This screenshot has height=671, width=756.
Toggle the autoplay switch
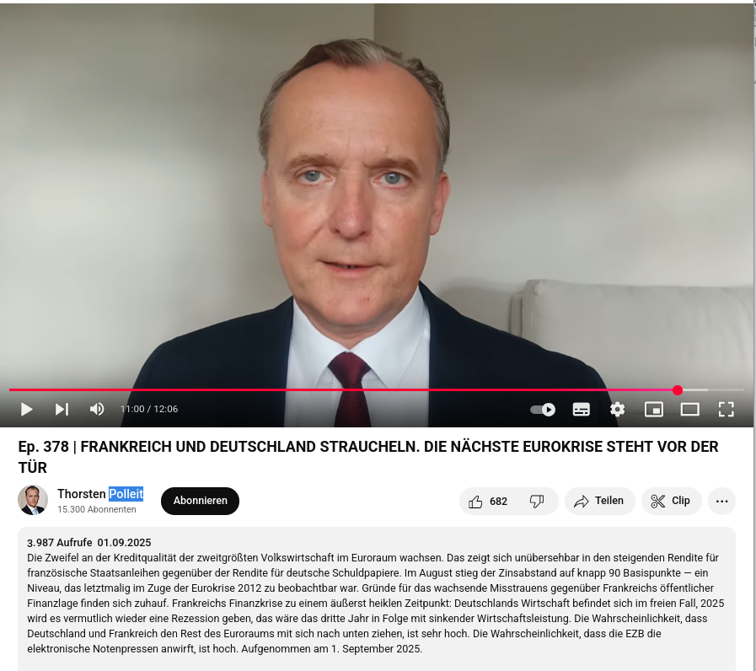[x=543, y=410]
